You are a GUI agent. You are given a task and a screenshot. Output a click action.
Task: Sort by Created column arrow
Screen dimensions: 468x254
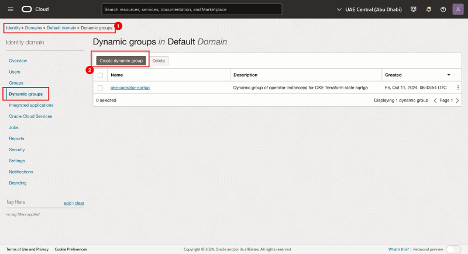coord(449,75)
